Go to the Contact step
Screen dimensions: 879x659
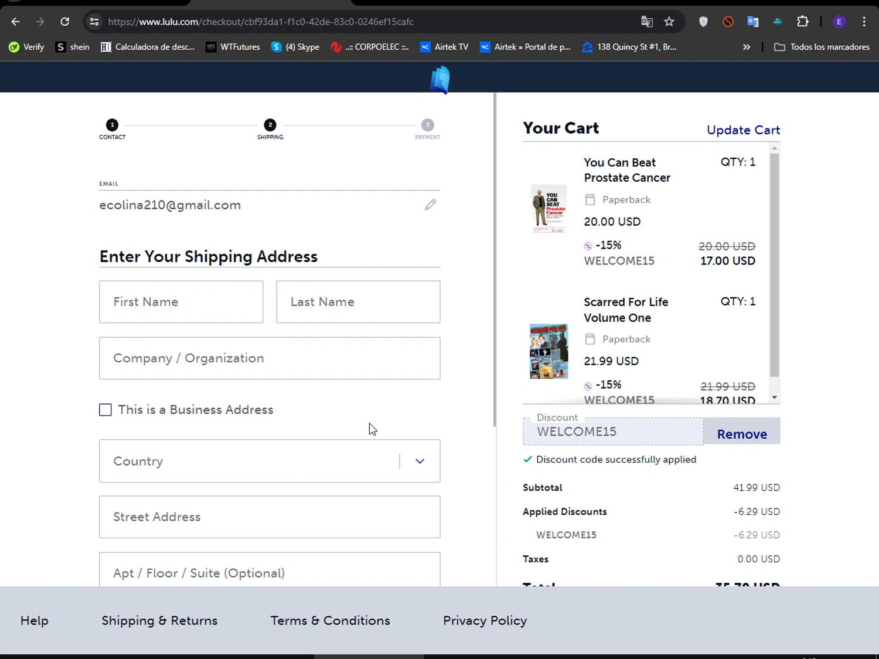112,129
